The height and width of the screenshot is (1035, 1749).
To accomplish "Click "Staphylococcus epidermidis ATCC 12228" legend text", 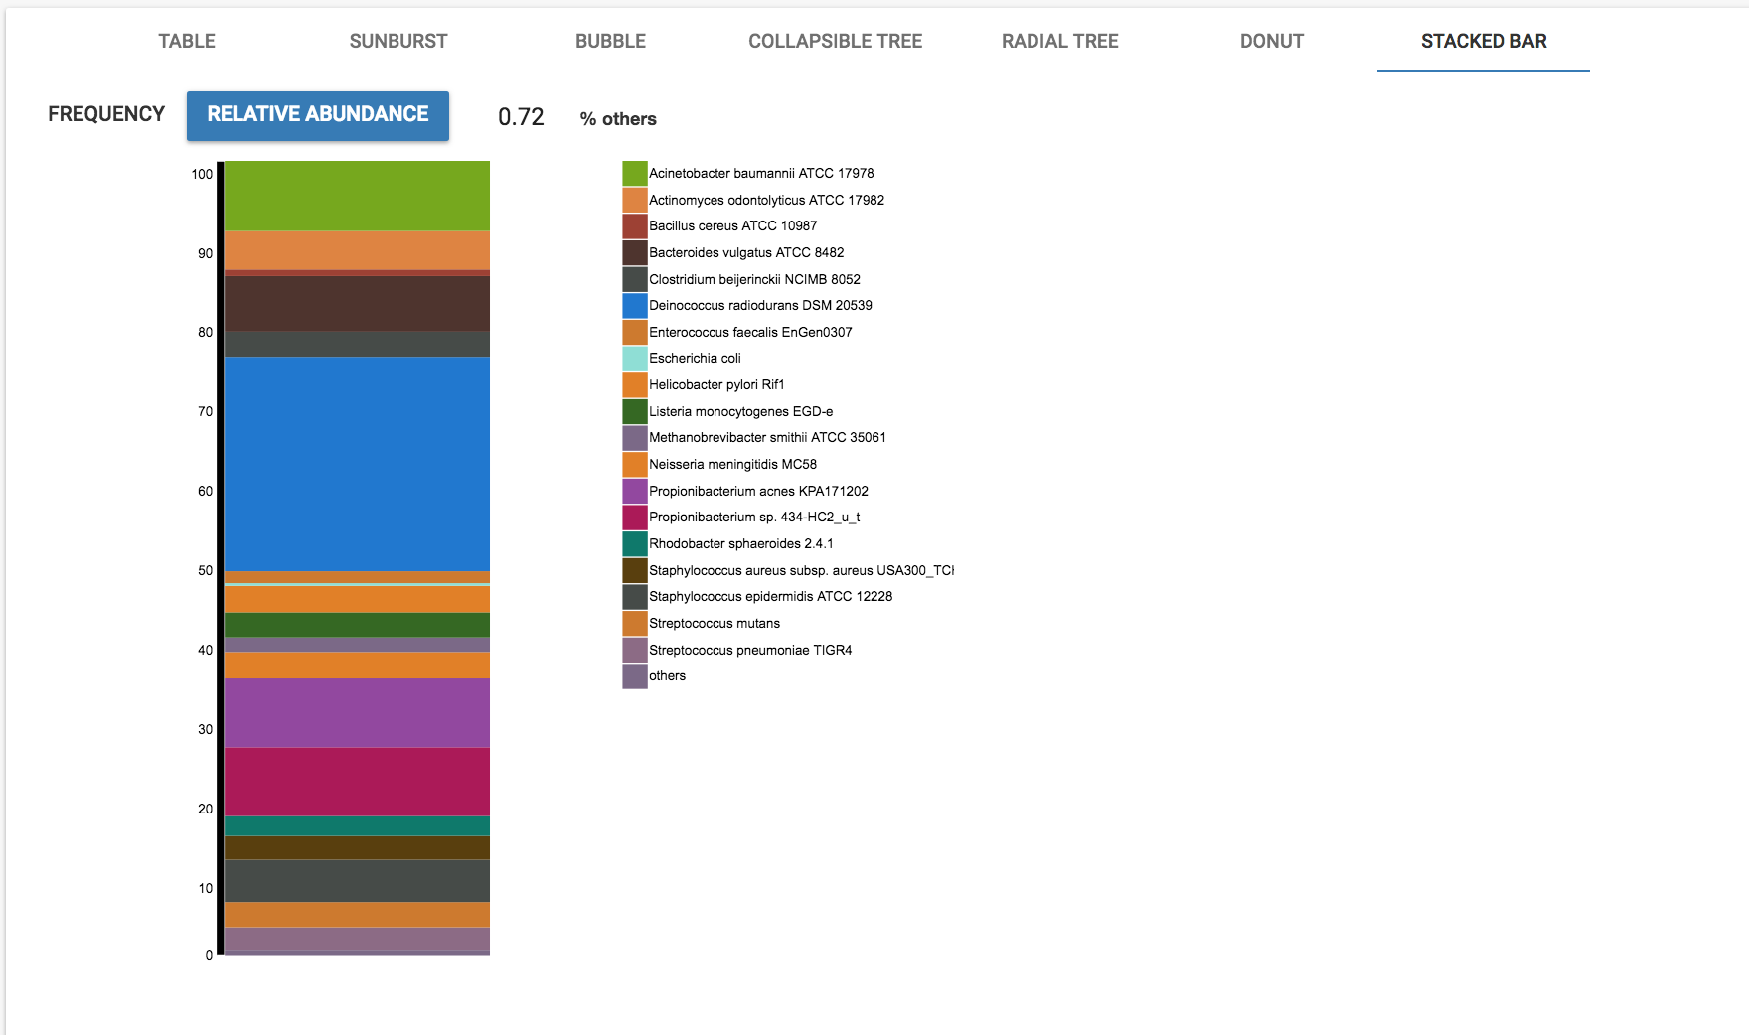I will pyautogui.click(x=770, y=596).
